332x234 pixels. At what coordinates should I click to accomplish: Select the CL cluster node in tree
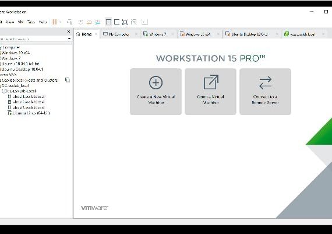(x=22, y=91)
